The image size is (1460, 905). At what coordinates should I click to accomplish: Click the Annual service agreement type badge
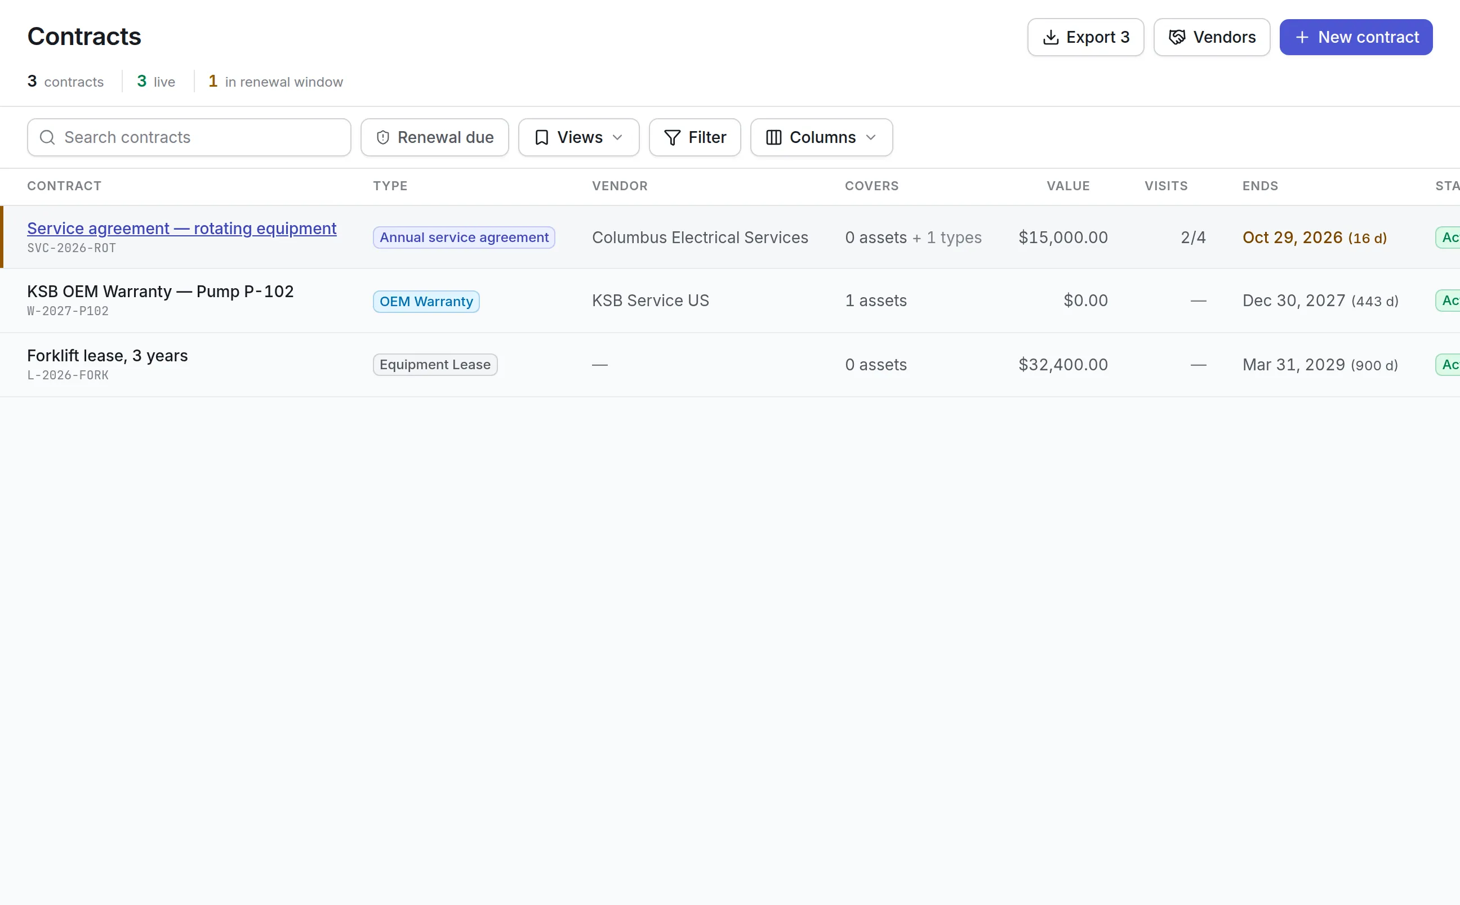pos(464,238)
